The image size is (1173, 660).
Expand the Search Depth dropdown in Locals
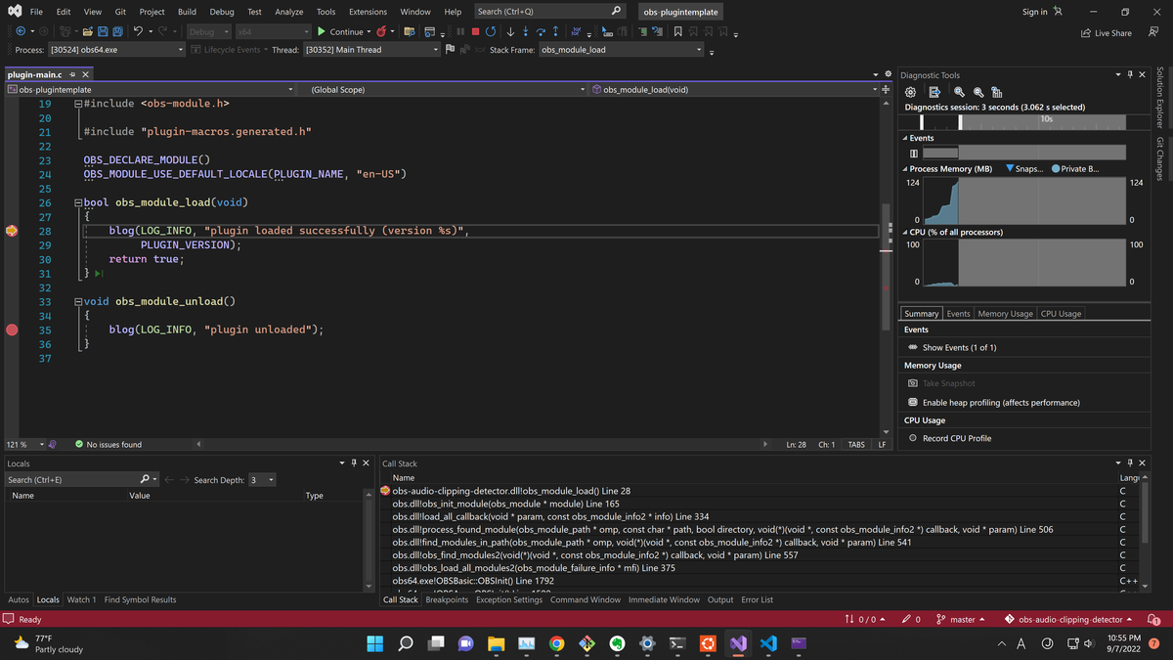[x=271, y=480]
